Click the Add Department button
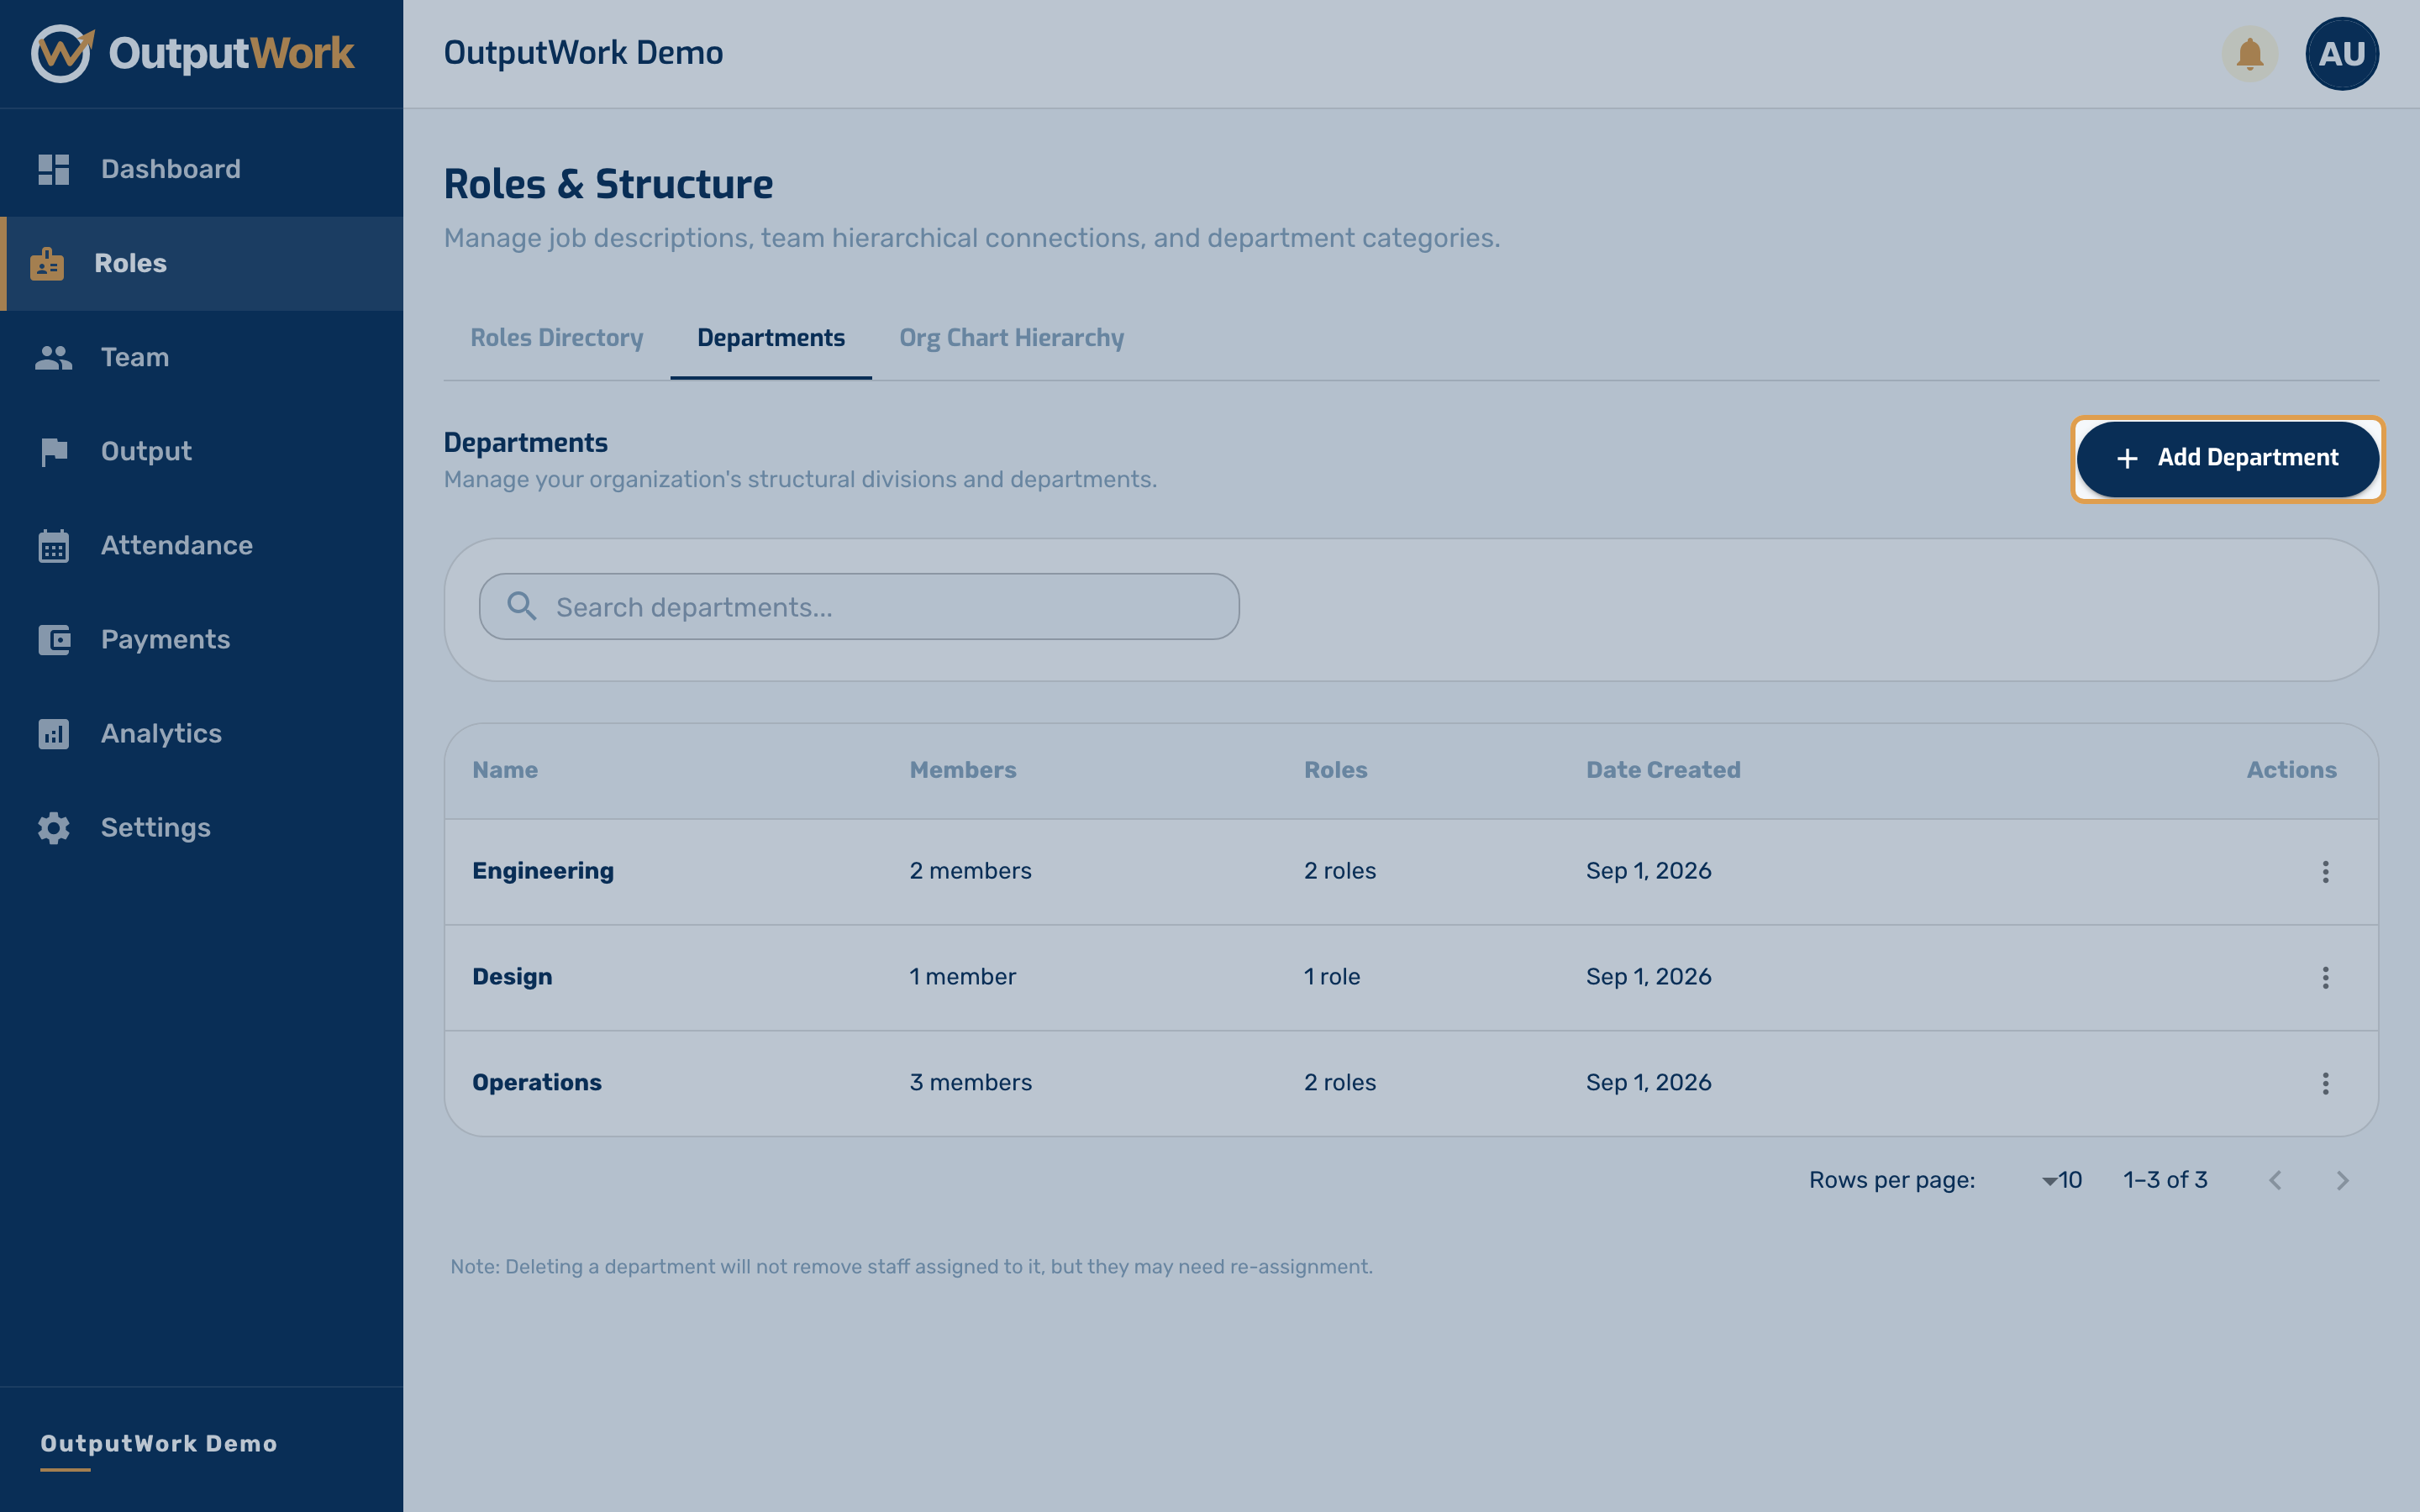This screenshot has width=2420, height=1512. [2227, 458]
